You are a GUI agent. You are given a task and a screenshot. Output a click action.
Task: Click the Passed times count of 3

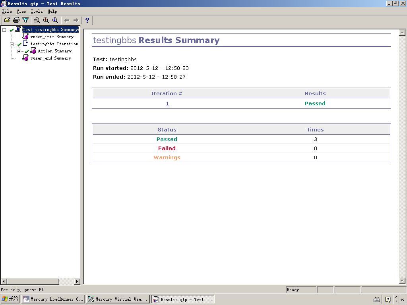point(315,139)
